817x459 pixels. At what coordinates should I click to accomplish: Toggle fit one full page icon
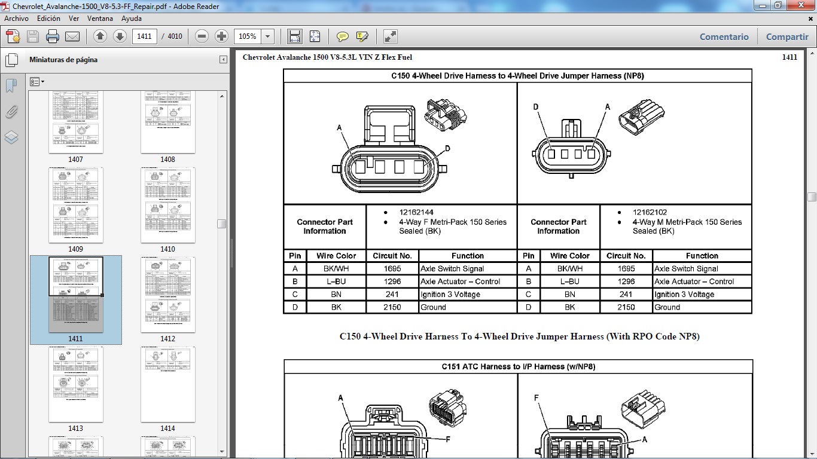pyautogui.click(x=315, y=36)
